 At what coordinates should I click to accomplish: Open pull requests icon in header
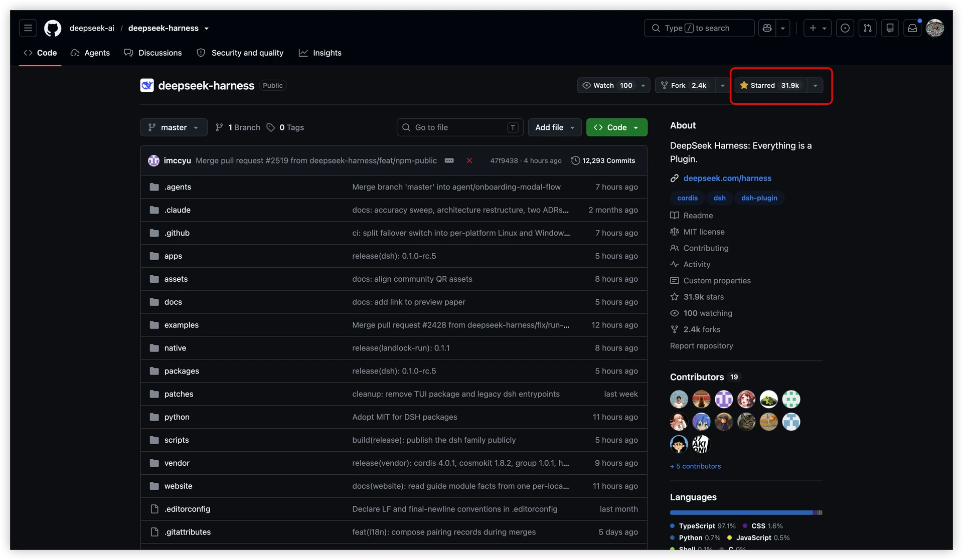click(868, 28)
